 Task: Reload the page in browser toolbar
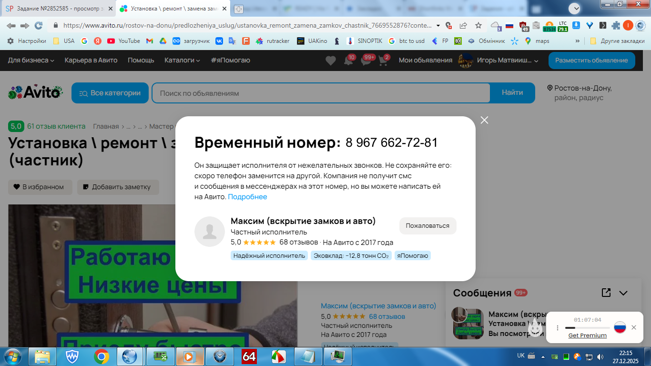click(x=39, y=25)
